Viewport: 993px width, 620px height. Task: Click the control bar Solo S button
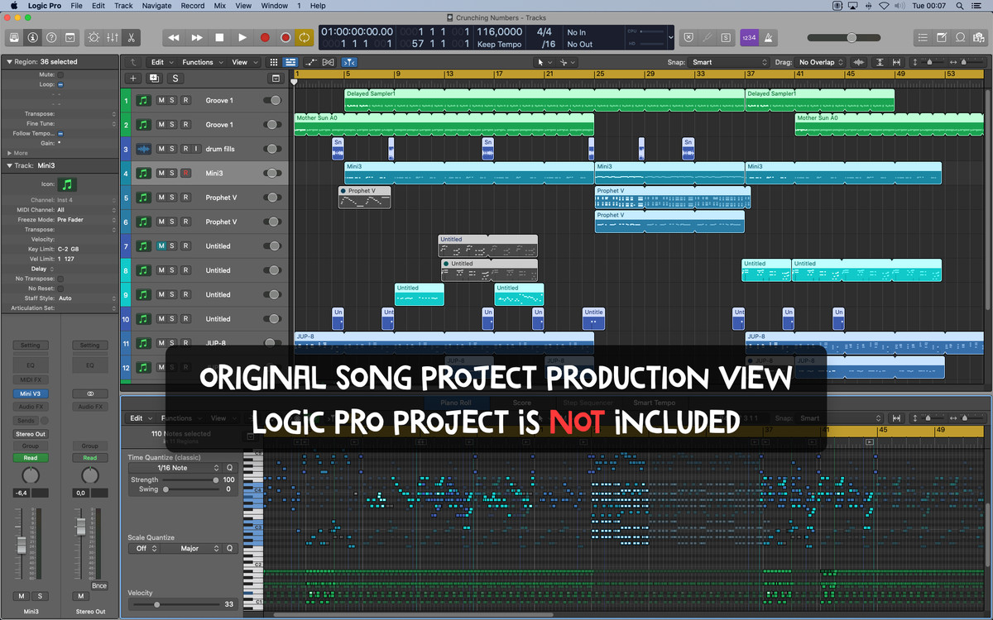tap(726, 37)
